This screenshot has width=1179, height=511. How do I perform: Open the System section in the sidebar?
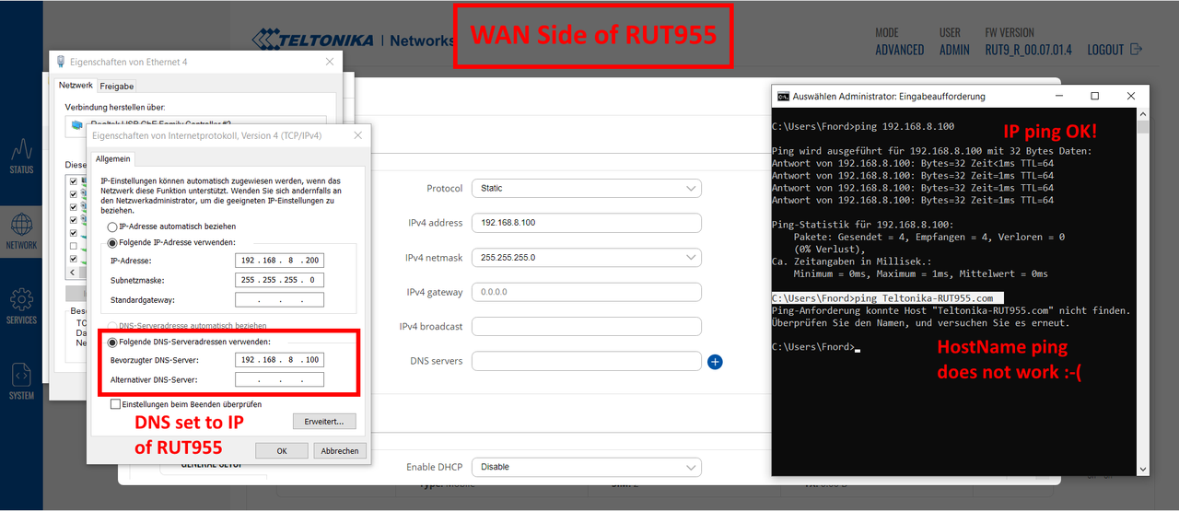click(x=21, y=381)
